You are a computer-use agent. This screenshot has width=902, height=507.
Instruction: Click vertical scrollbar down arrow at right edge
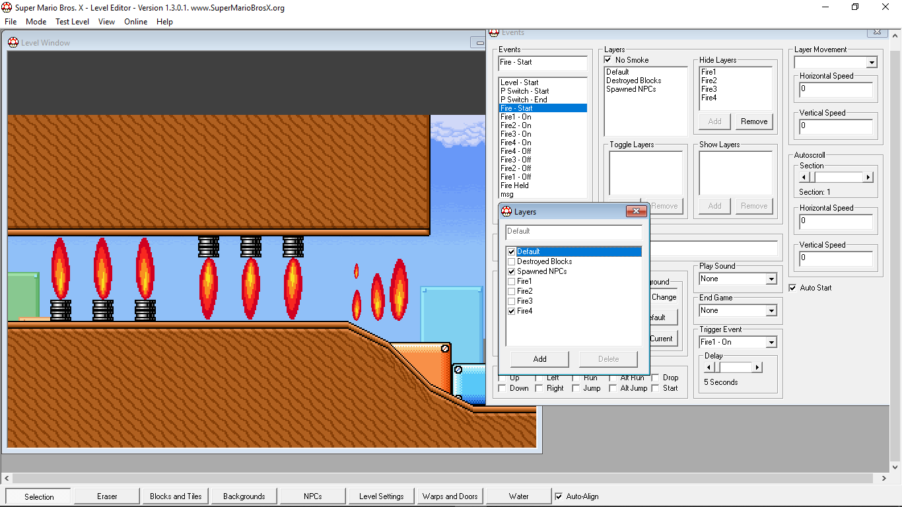896,466
